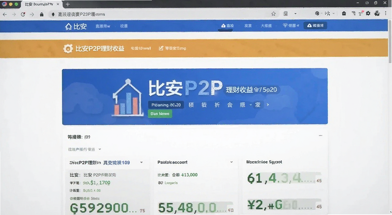This screenshot has height=215, width=392.
Task: Click the Planing 20.20 badge in the hero banner
Action: (166, 105)
